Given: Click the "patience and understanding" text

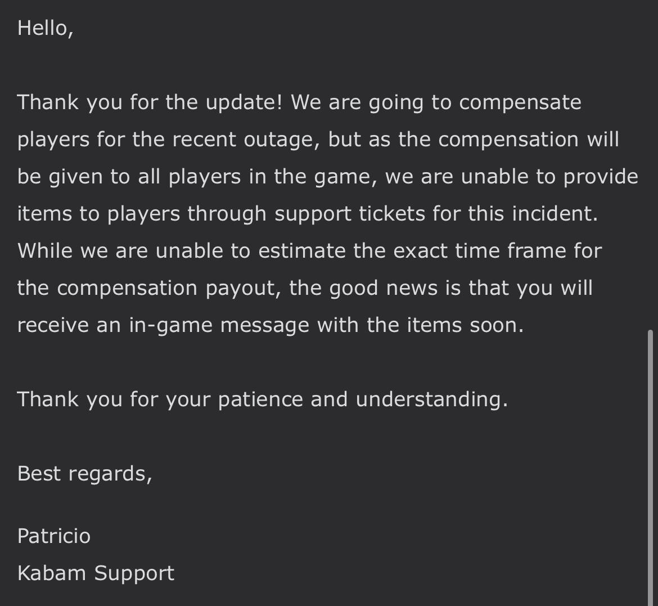Looking at the screenshot, I should tap(363, 399).
